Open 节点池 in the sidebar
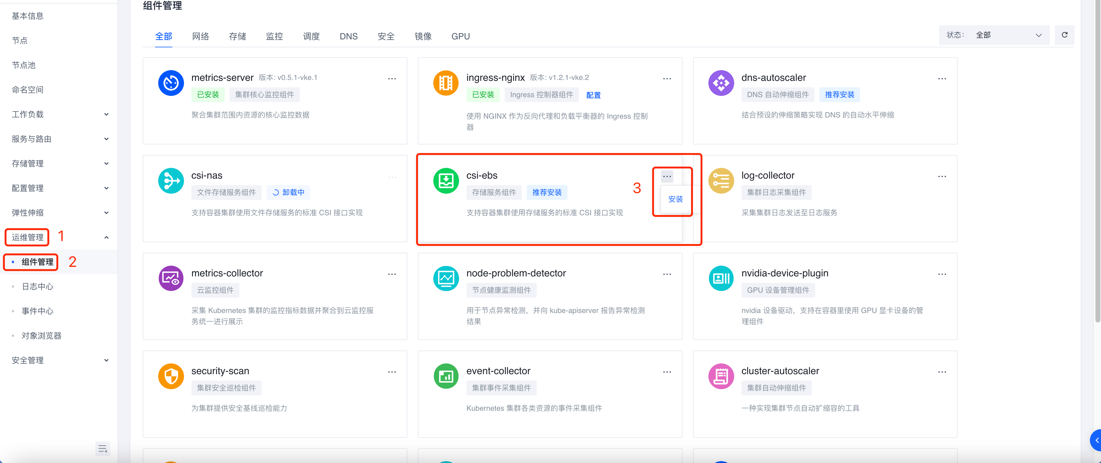1101x463 pixels. point(23,65)
